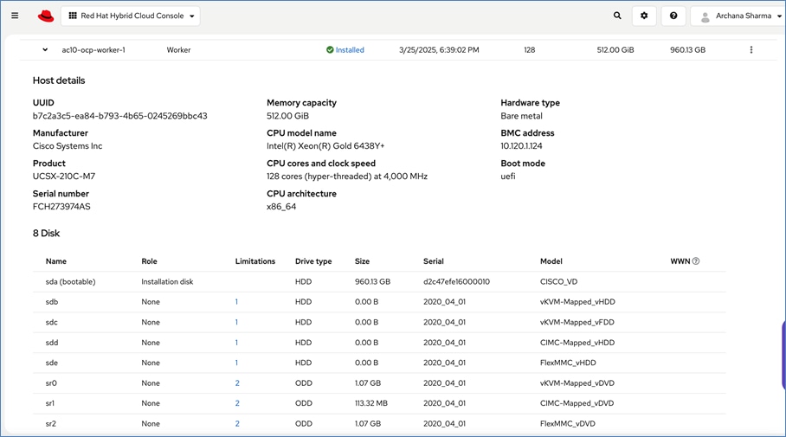Click the Model column header
The height and width of the screenshot is (437, 786).
[x=551, y=261]
